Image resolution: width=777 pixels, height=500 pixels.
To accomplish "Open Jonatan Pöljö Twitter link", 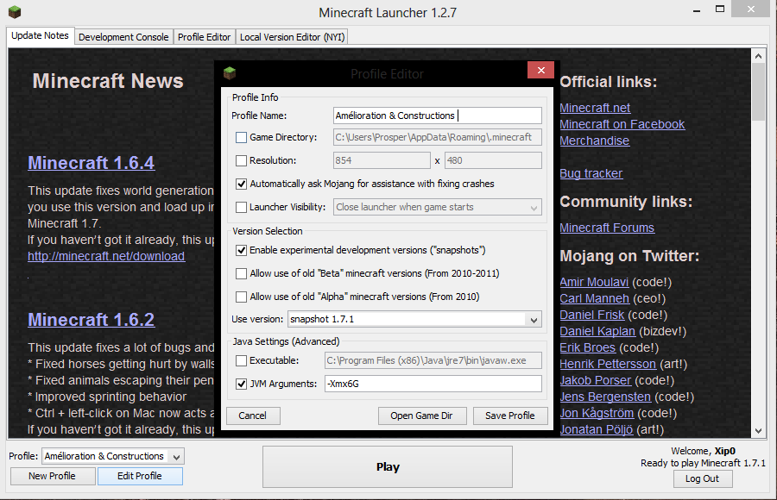I will tap(596, 429).
